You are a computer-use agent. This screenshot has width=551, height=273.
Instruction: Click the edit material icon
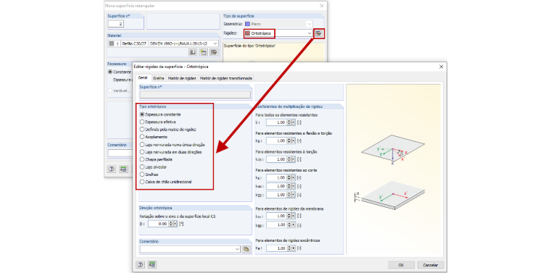point(214,52)
